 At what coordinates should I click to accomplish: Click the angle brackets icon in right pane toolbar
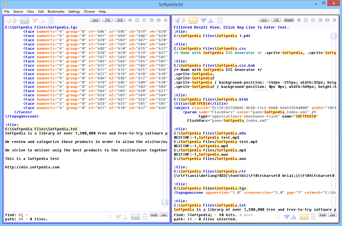[327, 20]
